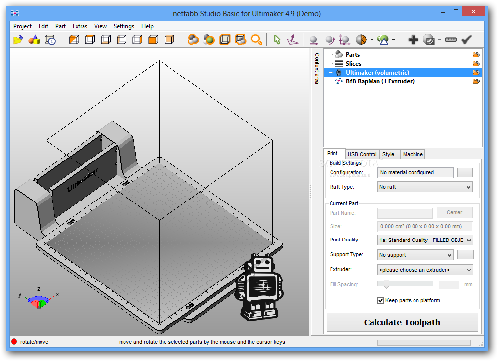Click folder icon on Parts row
The height and width of the screenshot is (361, 498).
point(476,55)
